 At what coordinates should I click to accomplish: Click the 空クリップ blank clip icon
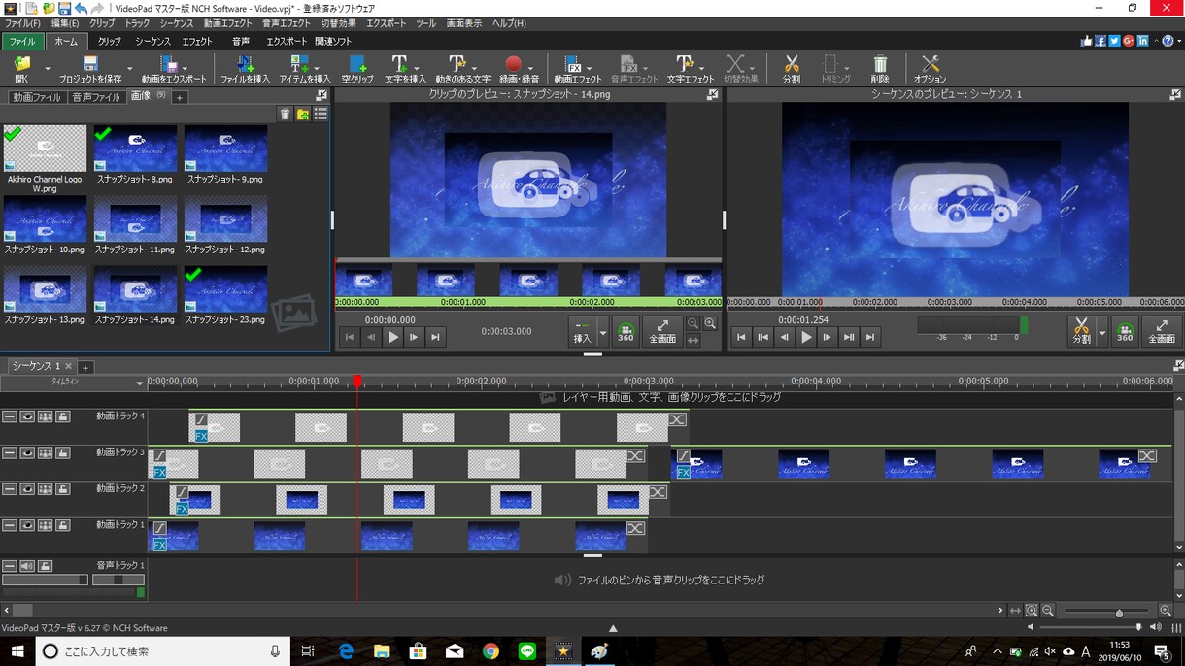click(x=357, y=69)
